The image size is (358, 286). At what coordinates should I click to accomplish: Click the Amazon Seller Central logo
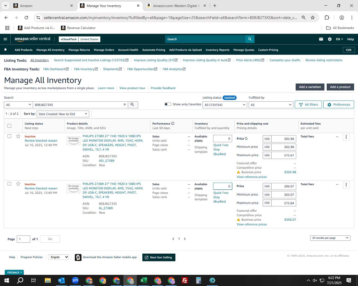pos(32,39)
